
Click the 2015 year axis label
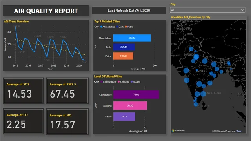[15, 65]
